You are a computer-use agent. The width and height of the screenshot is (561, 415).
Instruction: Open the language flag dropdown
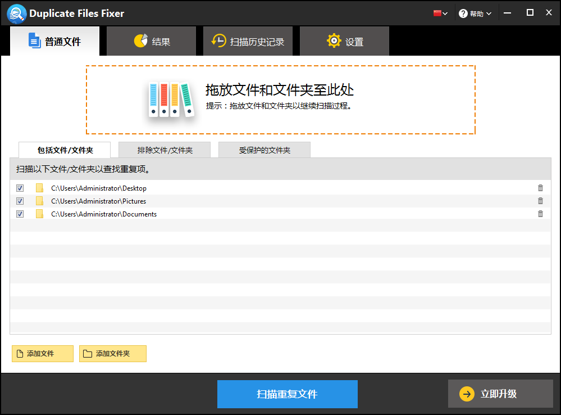pos(440,13)
